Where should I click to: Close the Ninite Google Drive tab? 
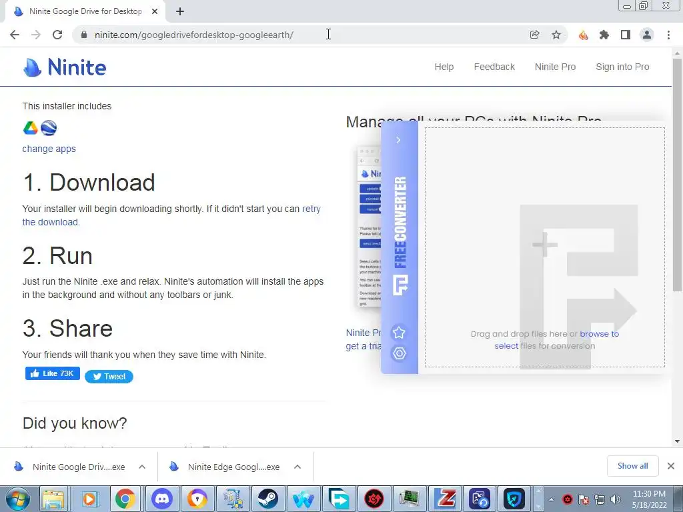tap(155, 12)
